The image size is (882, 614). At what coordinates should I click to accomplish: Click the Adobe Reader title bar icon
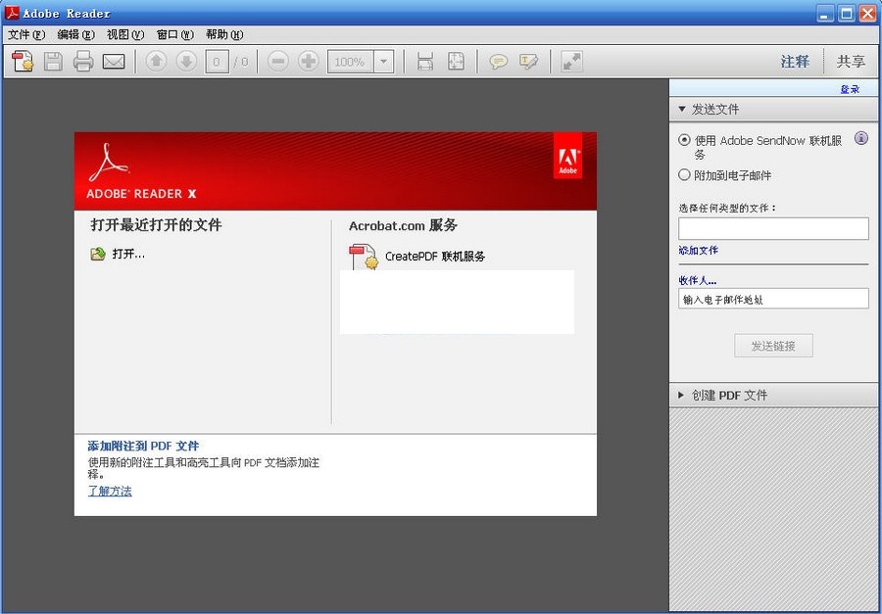pos(11,13)
